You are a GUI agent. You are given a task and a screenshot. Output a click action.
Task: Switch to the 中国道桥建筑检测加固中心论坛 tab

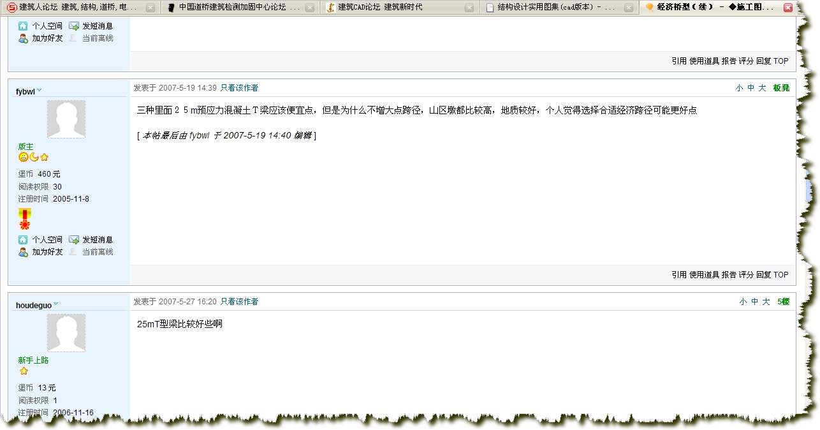tap(239, 8)
